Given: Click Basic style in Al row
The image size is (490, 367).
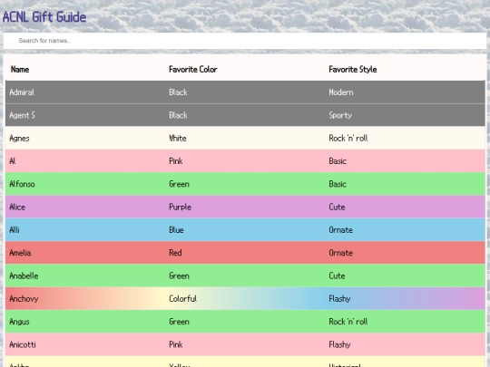Looking at the screenshot, I should 338,161.
